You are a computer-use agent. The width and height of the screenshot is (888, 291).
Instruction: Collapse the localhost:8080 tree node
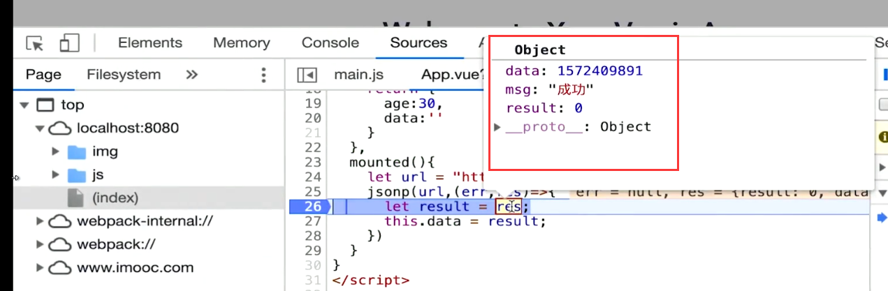tap(40, 128)
